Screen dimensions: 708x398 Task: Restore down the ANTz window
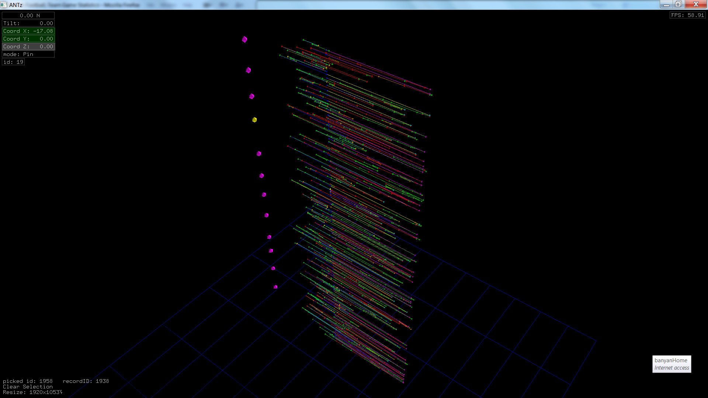[678, 4]
